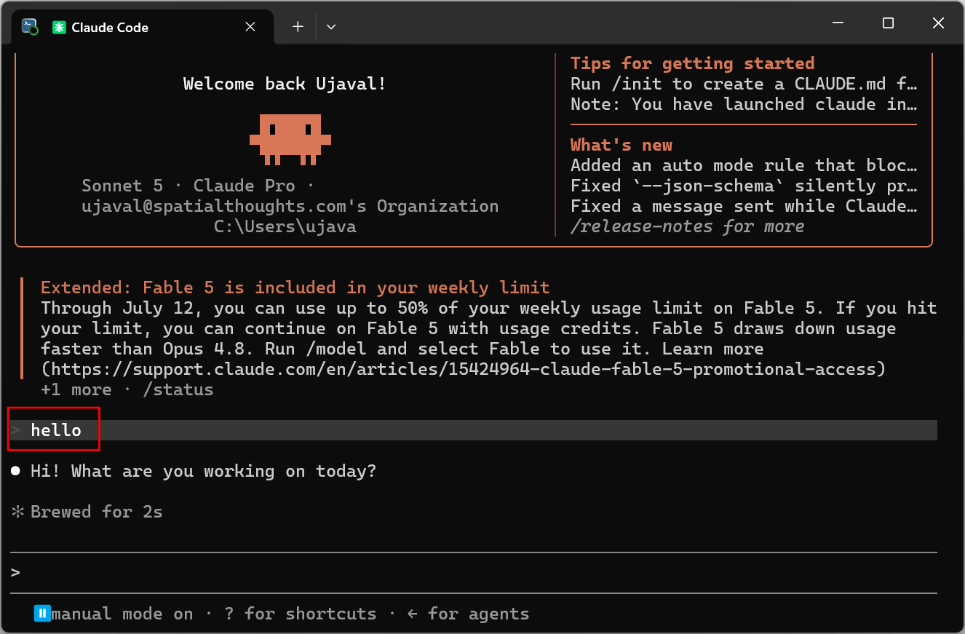Open a new terminal tab with plus
The width and height of the screenshot is (965, 634).
pyautogui.click(x=298, y=27)
